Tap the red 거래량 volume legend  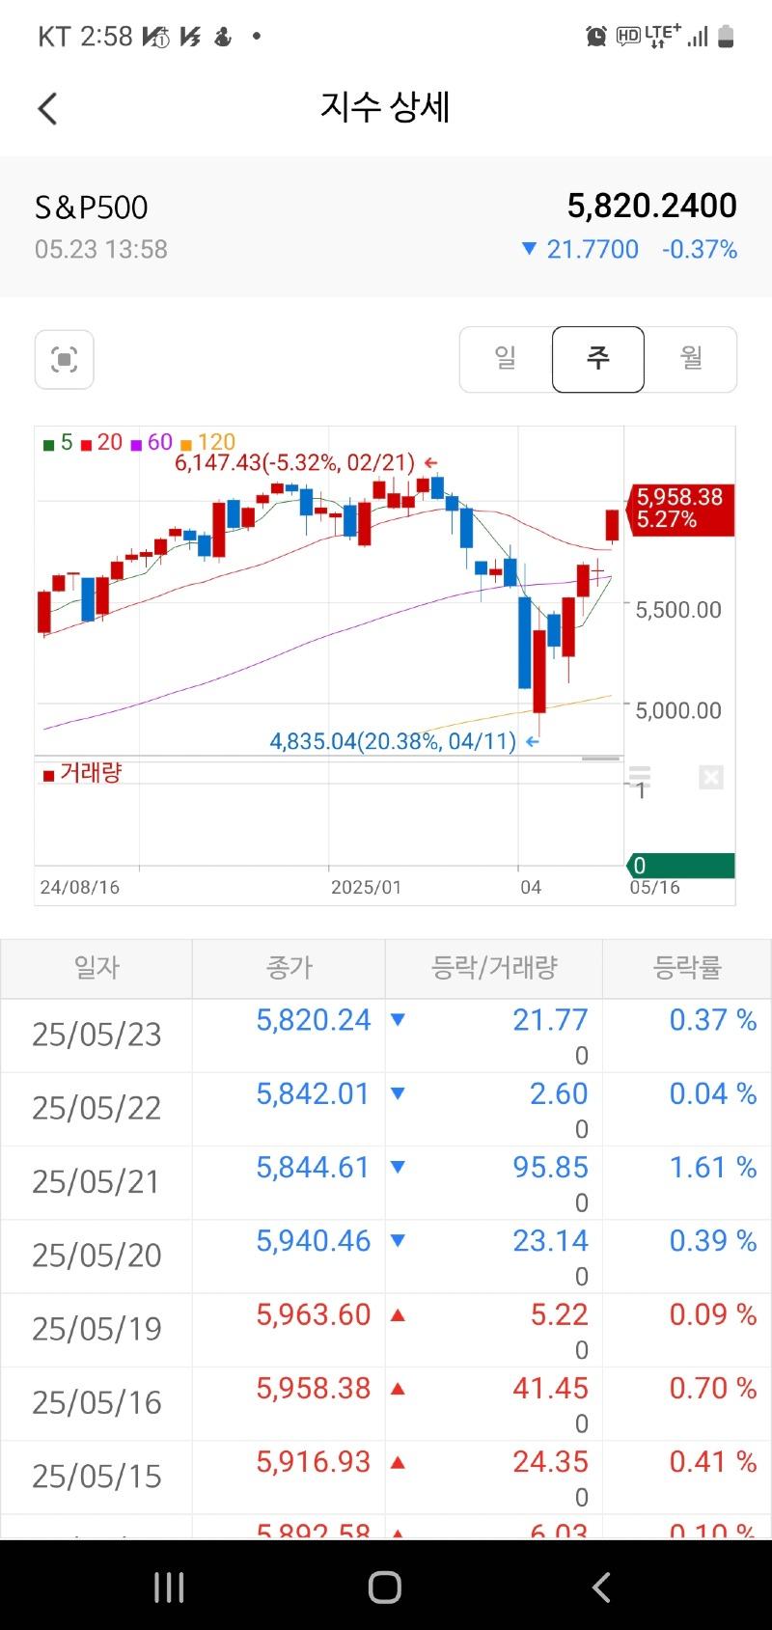click(82, 773)
